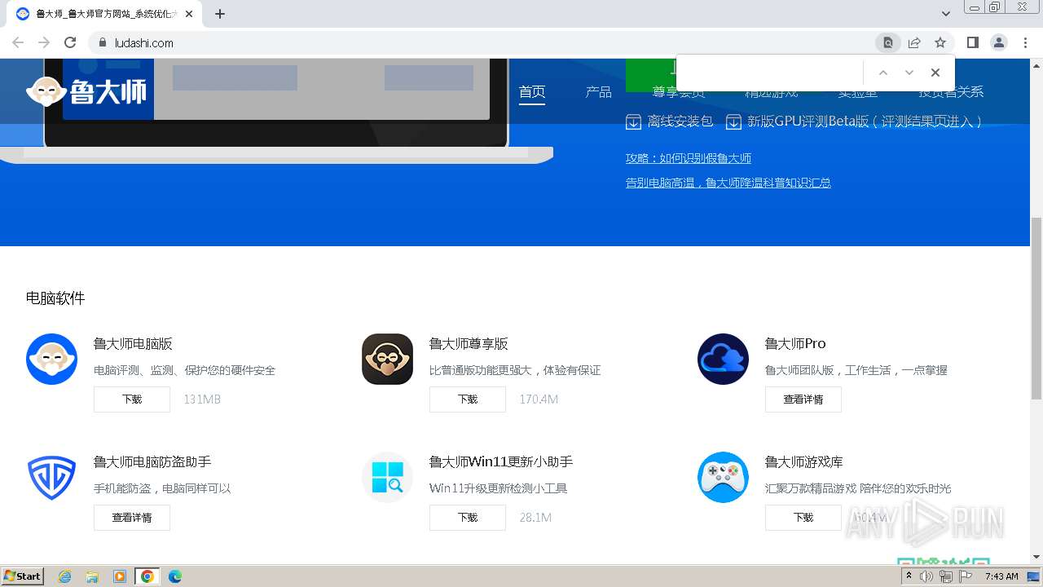
Task: Open the 鲁大师Pro cloud icon
Action: (x=723, y=359)
